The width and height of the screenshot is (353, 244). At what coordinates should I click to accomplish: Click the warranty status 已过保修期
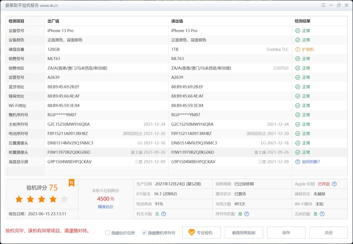tap(244, 184)
